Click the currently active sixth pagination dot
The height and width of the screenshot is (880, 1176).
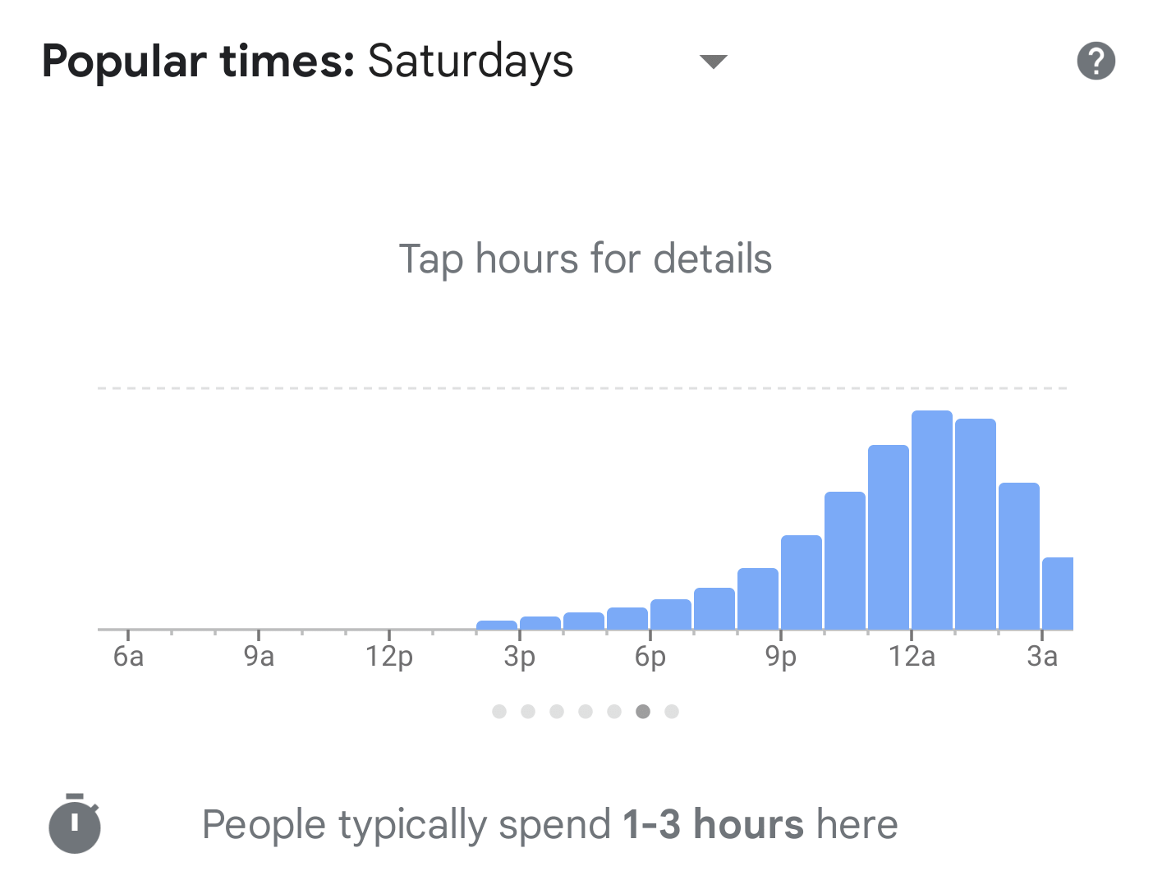pos(643,711)
